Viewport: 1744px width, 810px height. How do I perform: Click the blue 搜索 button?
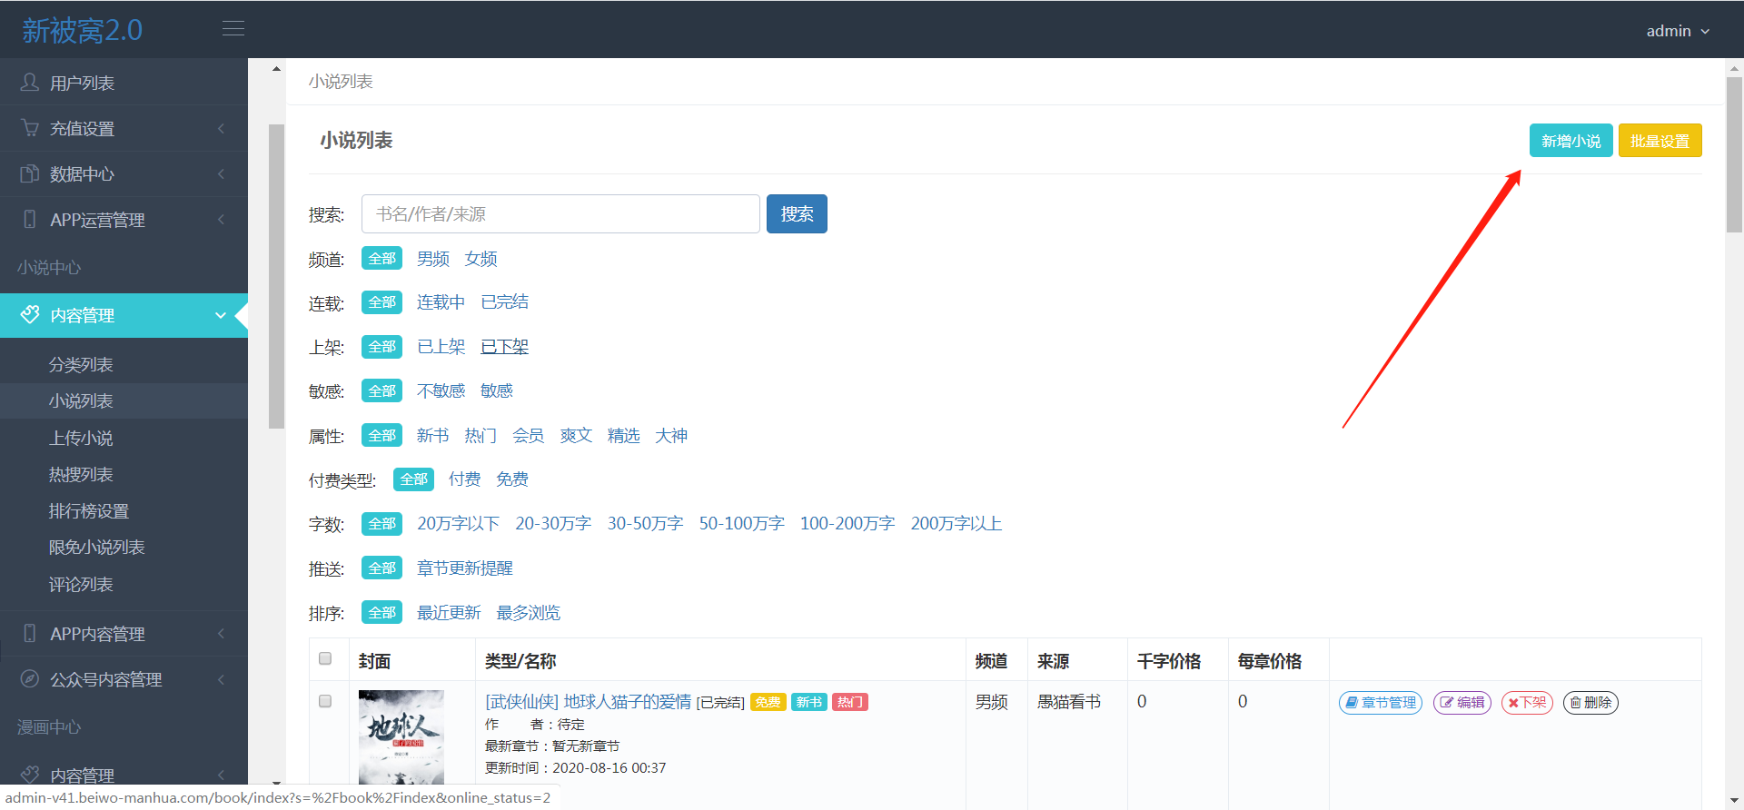[x=797, y=214]
